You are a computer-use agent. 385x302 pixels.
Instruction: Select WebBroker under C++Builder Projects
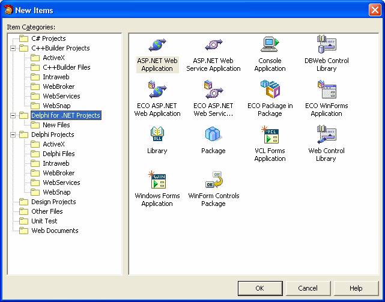(x=58, y=86)
